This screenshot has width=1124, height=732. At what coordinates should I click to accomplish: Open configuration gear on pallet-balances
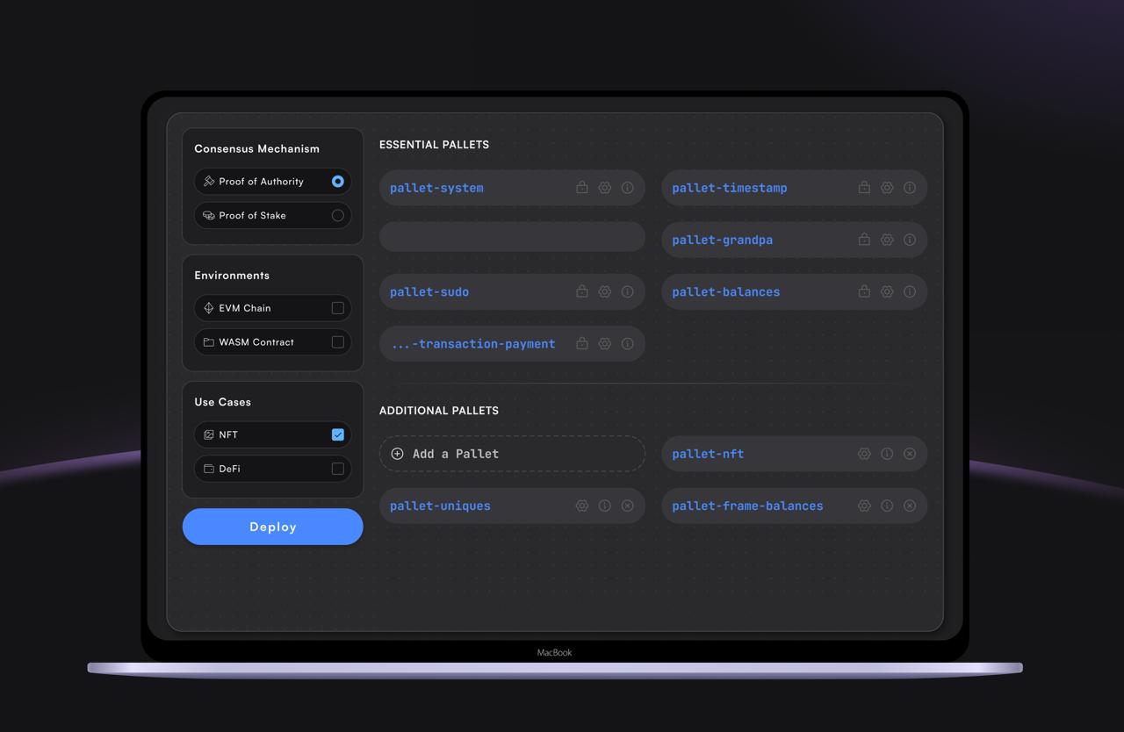(886, 291)
